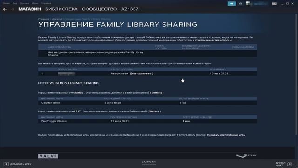Click the Аккаунт breadcrumb link

click(x=57, y=19)
